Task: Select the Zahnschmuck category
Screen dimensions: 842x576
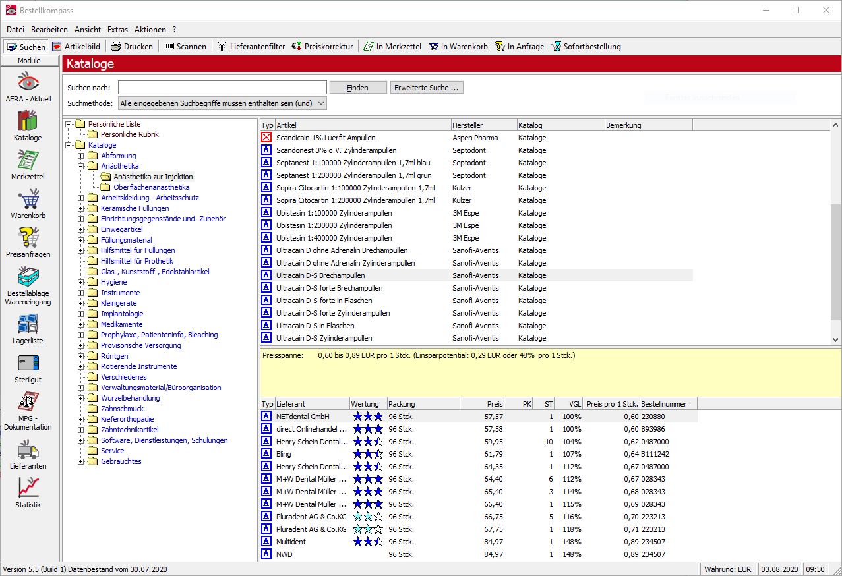Action: pos(122,409)
